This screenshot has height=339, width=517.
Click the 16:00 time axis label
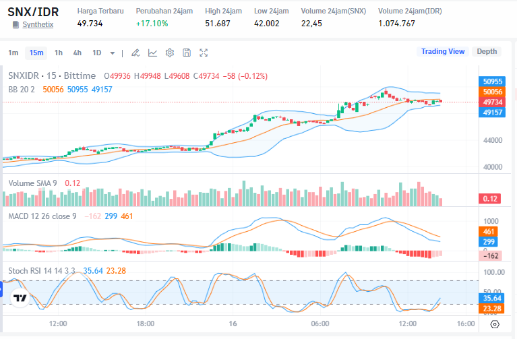466,323
